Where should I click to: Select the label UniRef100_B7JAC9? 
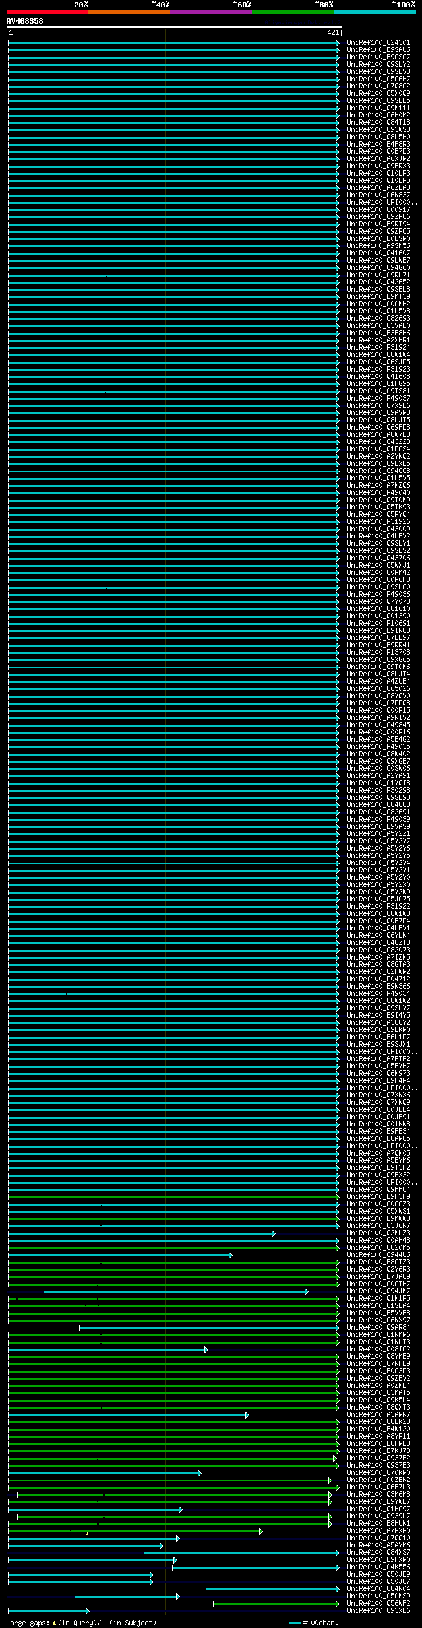[378, 1276]
